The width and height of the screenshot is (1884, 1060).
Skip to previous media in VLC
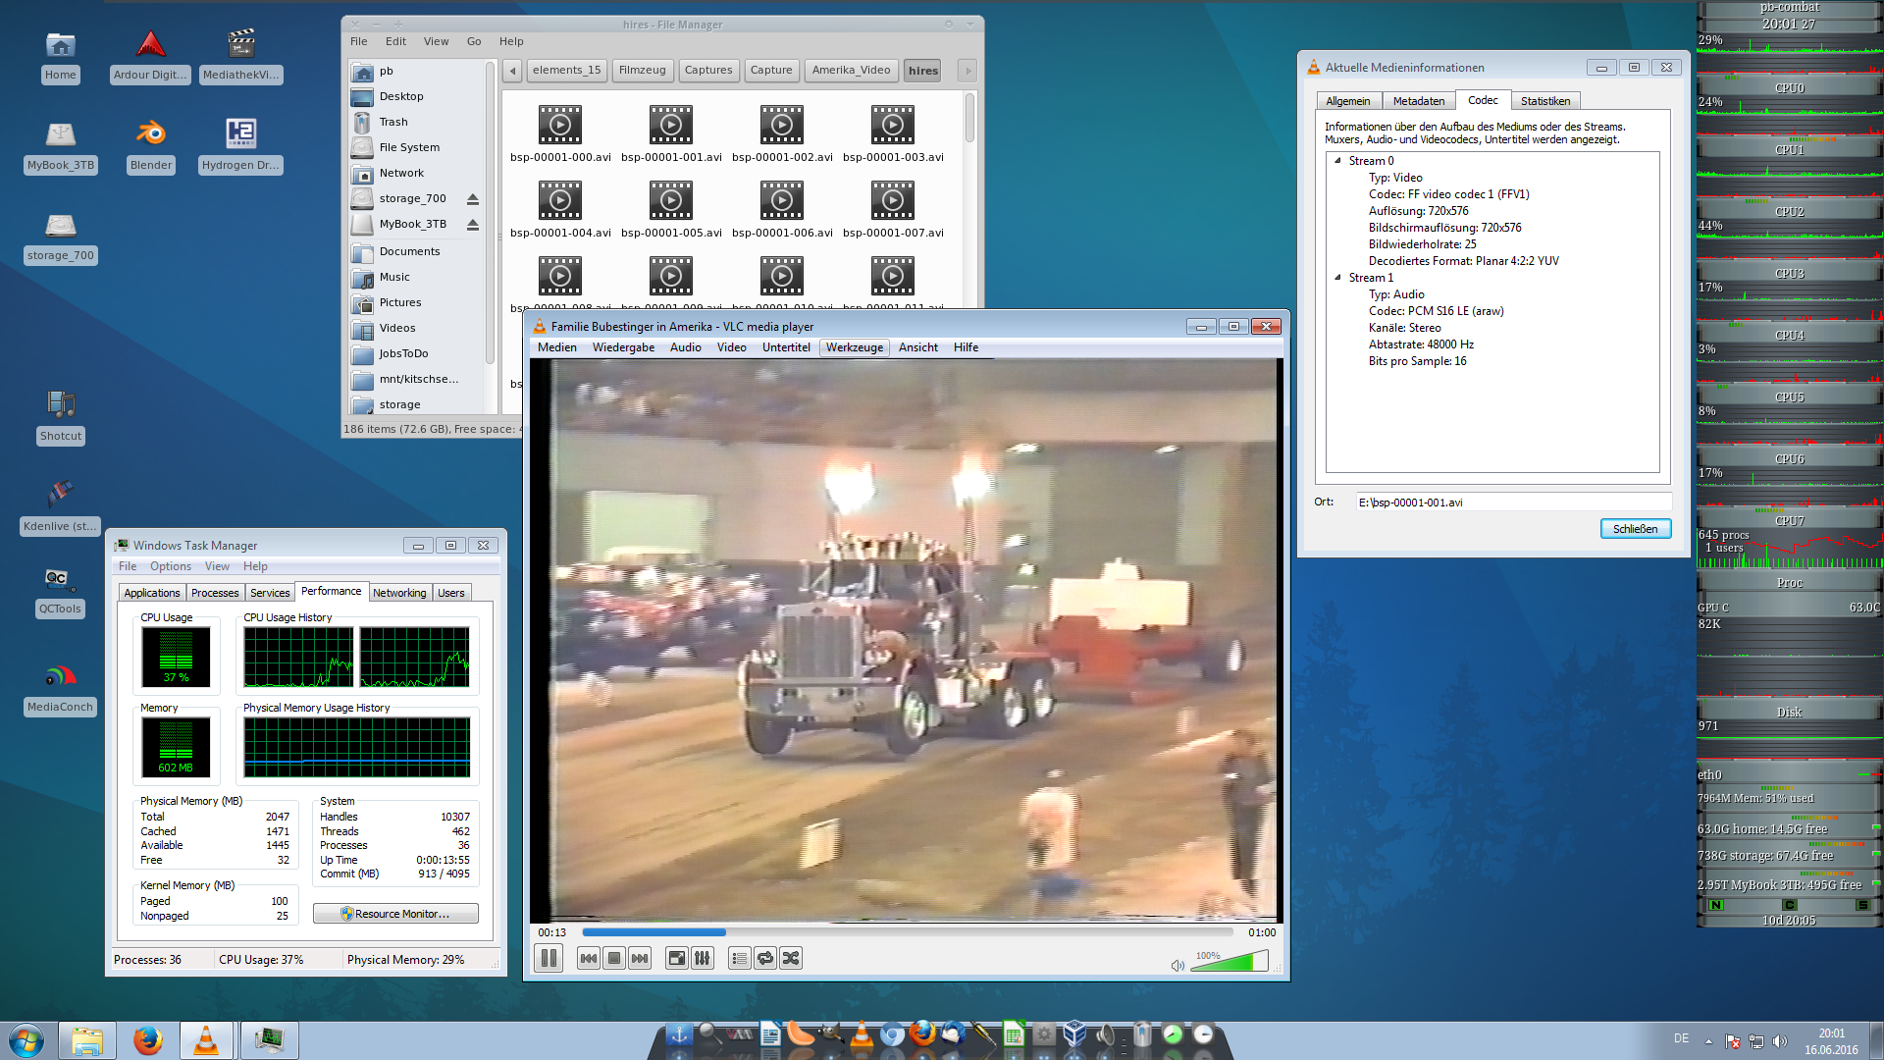588,958
